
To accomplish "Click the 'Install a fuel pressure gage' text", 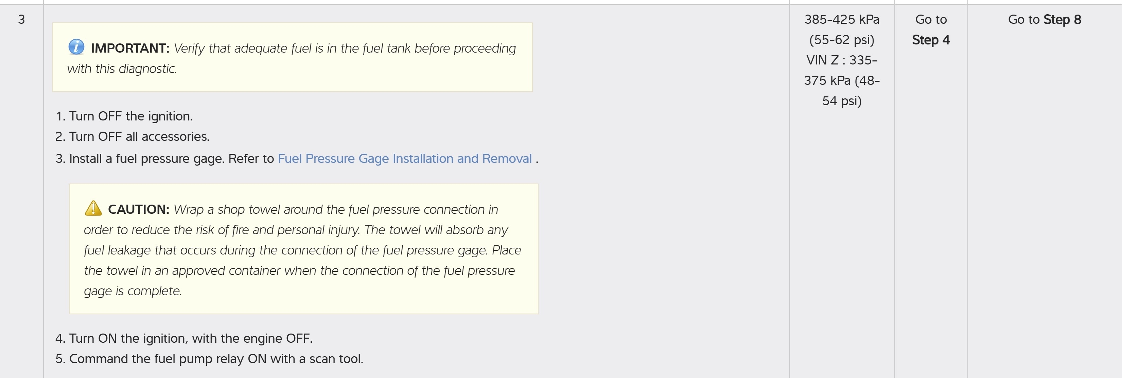I will click(146, 158).
